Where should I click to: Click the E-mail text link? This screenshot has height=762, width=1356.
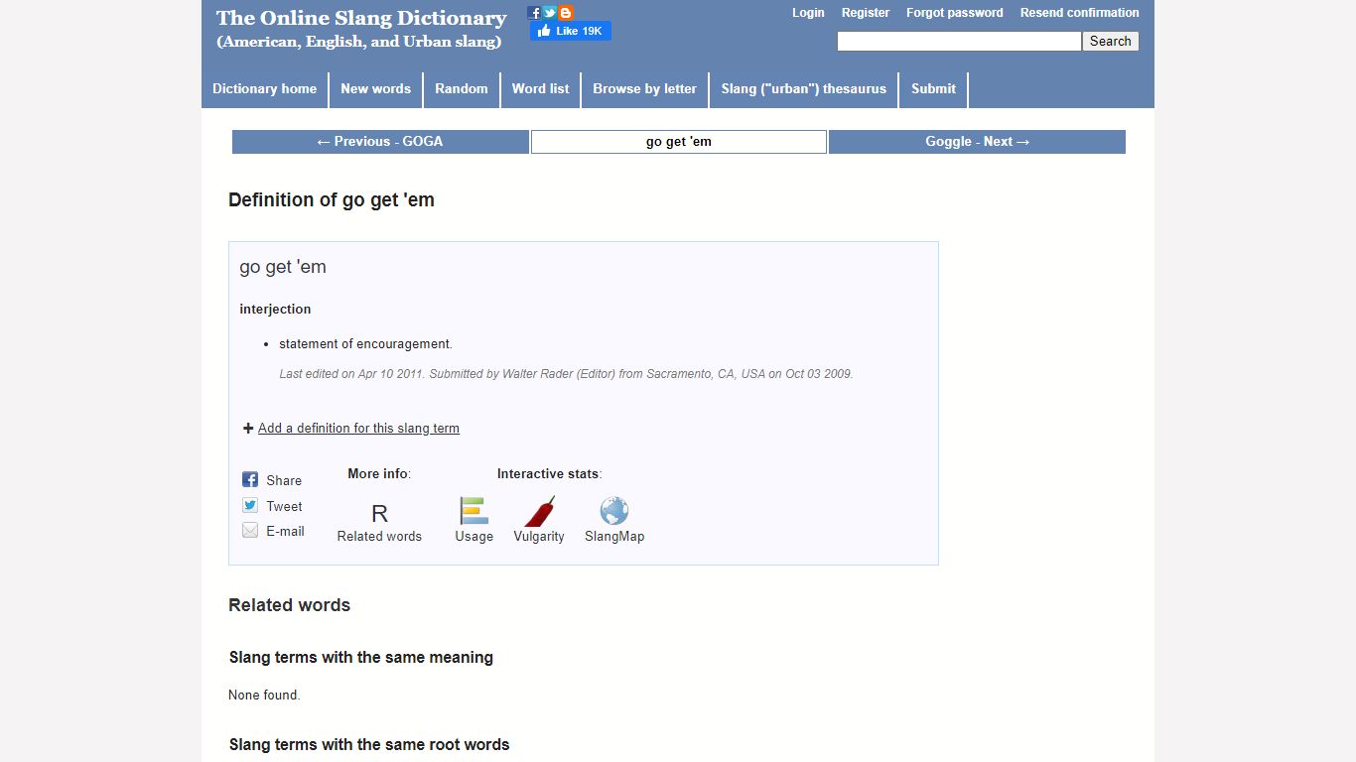(x=285, y=532)
